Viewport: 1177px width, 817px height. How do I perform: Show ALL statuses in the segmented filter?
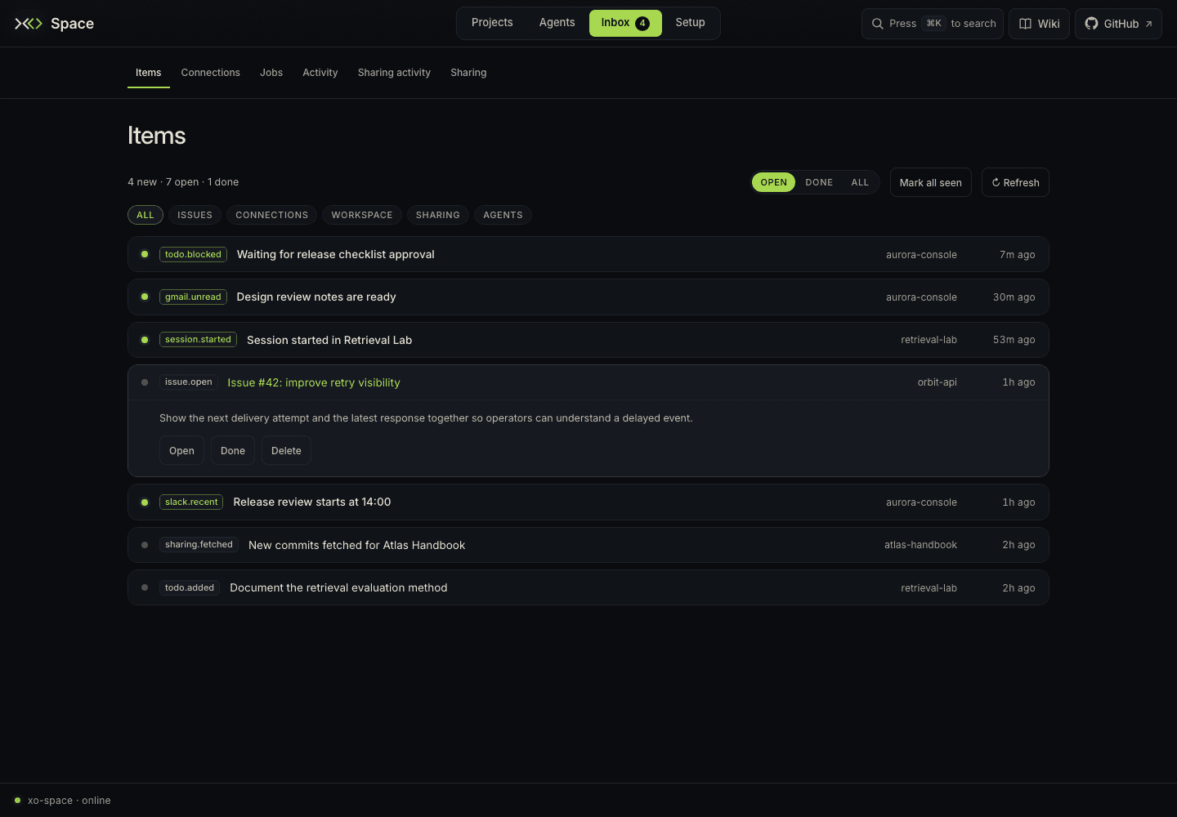(860, 182)
